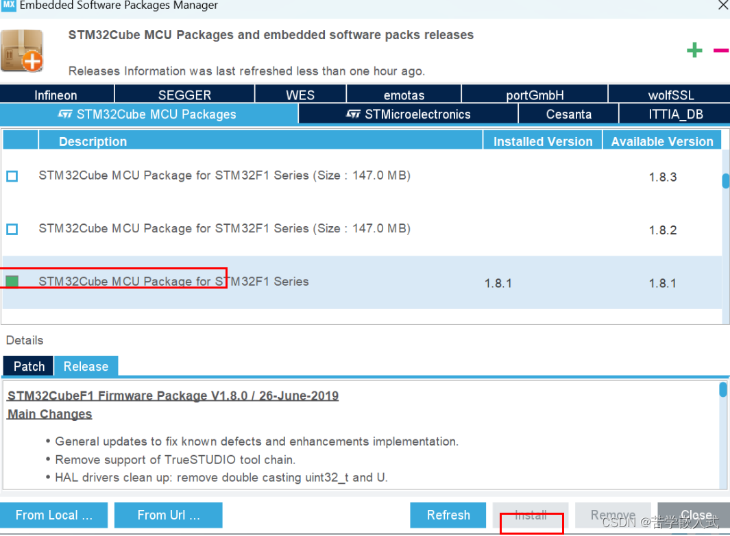The width and height of the screenshot is (730, 536).
Task: Click the green plus expand-all icon
Action: coord(694,50)
